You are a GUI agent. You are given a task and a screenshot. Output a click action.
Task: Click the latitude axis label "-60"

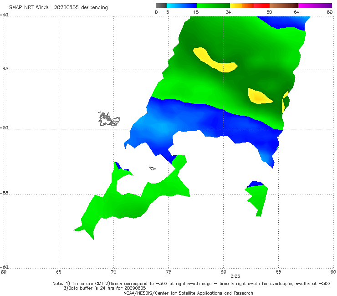4,267
